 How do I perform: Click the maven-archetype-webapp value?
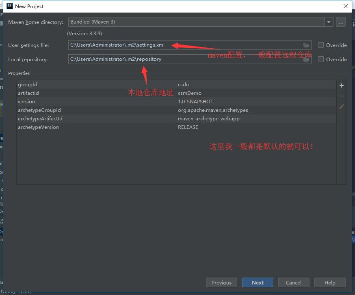coord(208,119)
